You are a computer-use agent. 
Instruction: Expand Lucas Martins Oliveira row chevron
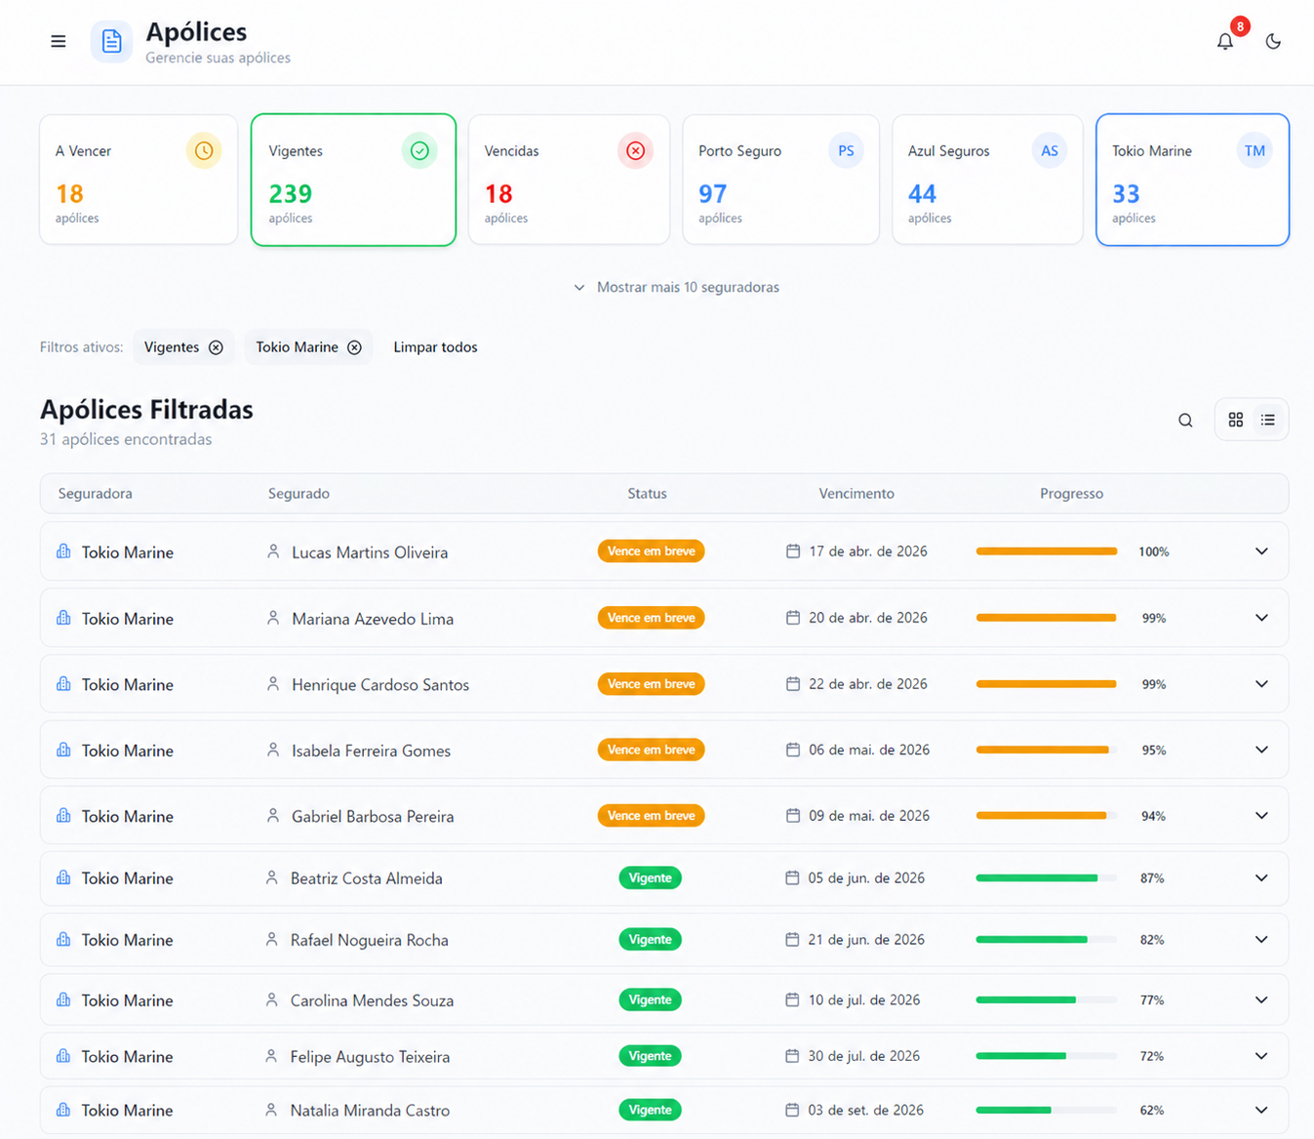[1261, 551]
